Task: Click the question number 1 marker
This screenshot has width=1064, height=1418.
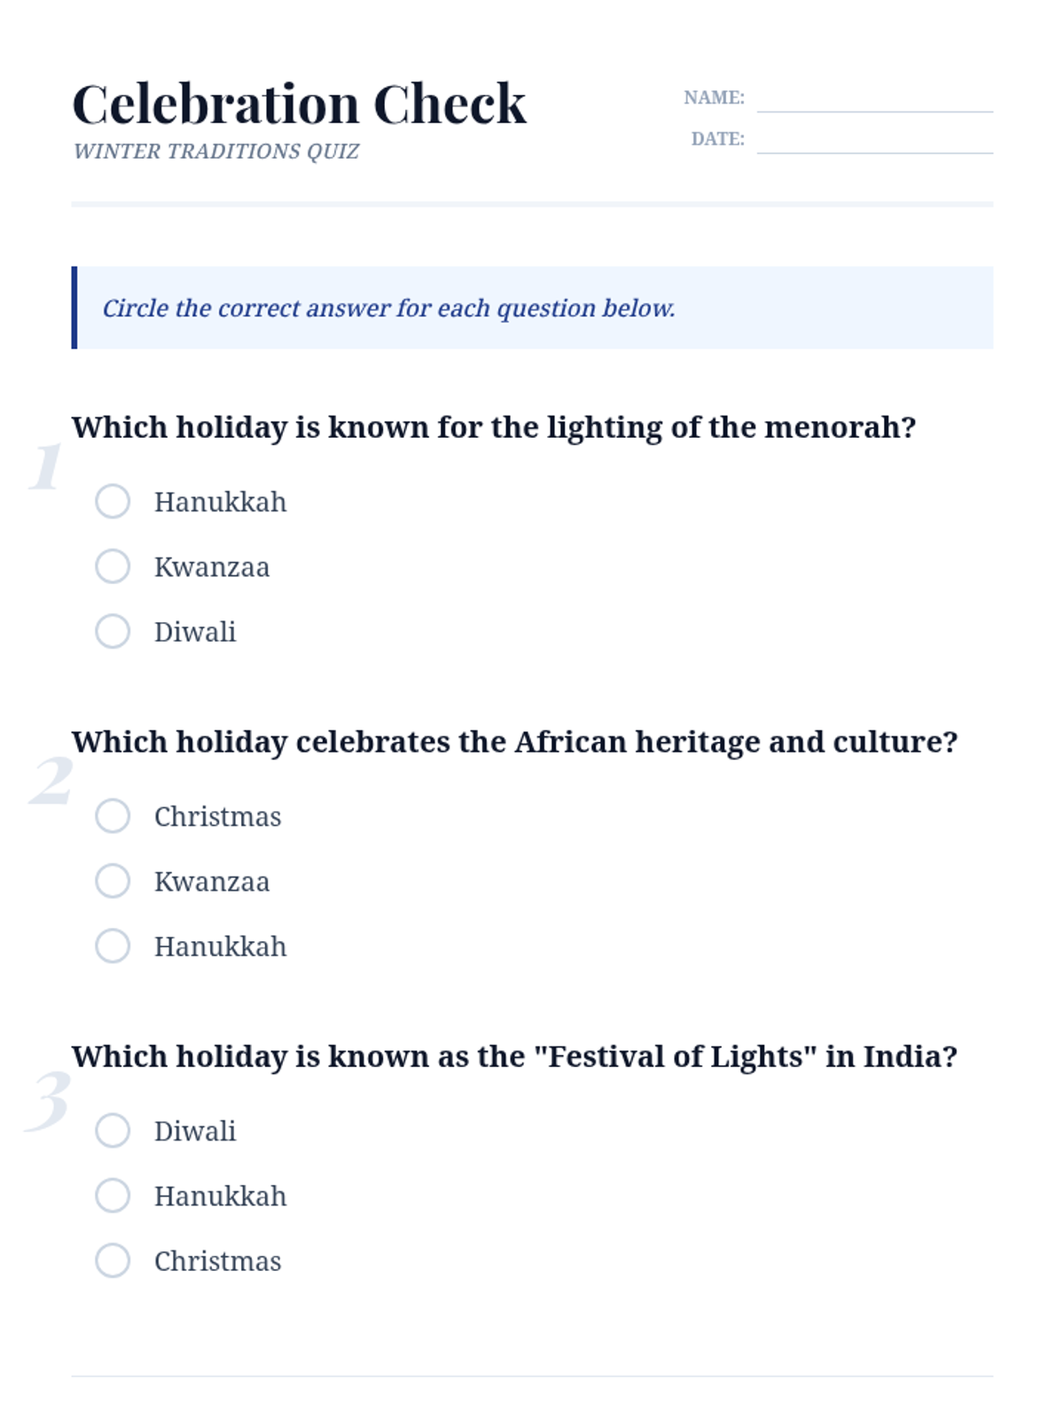Action: [46, 466]
